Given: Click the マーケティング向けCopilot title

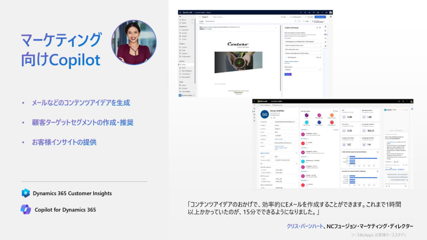Looking at the screenshot, I should pyautogui.click(x=61, y=50).
